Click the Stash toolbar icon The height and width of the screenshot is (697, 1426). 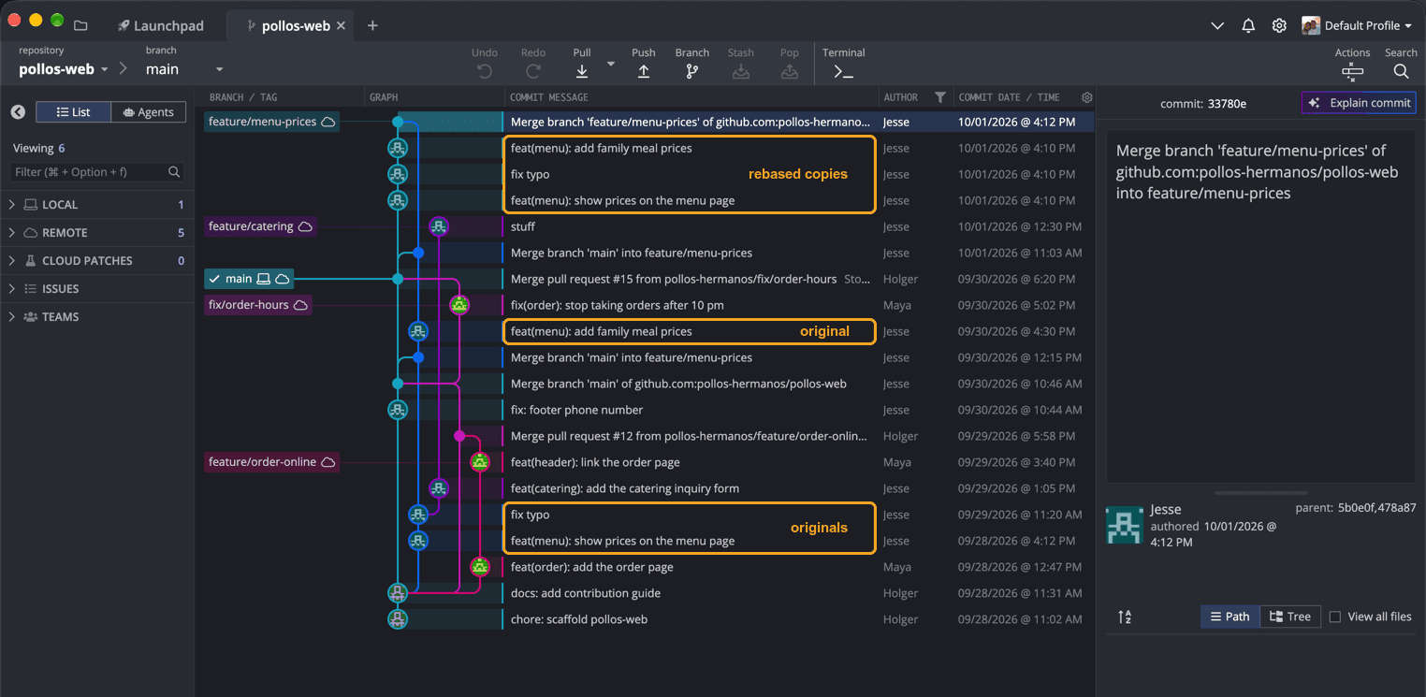coord(741,71)
